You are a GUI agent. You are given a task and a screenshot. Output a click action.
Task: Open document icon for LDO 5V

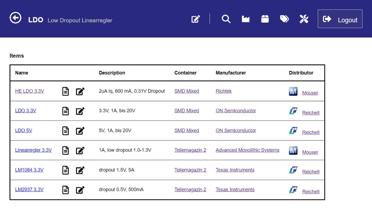coord(65,131)
